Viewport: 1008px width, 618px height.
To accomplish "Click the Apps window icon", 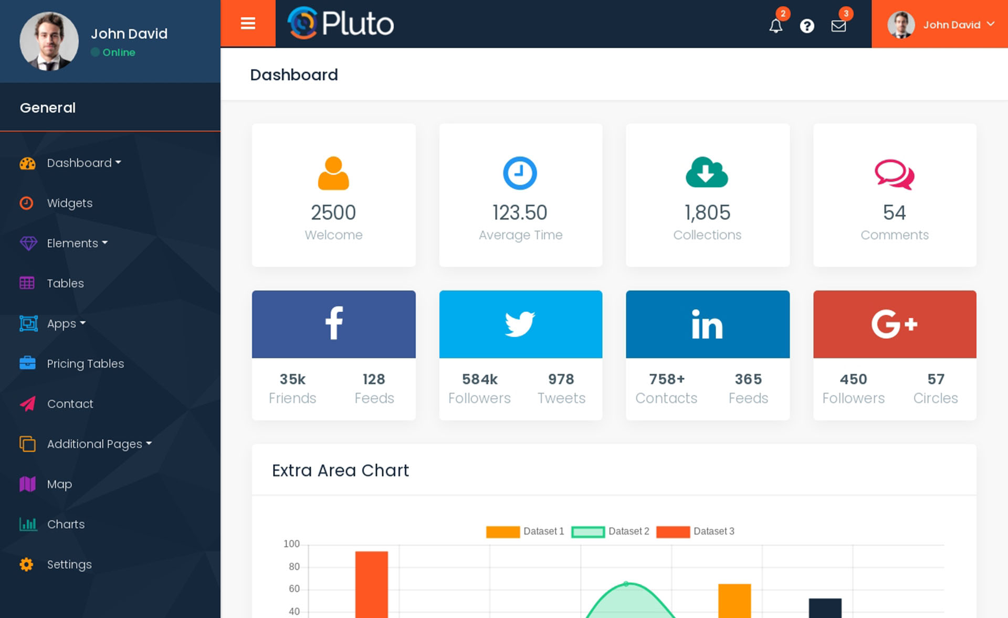I will coord(27,323).
